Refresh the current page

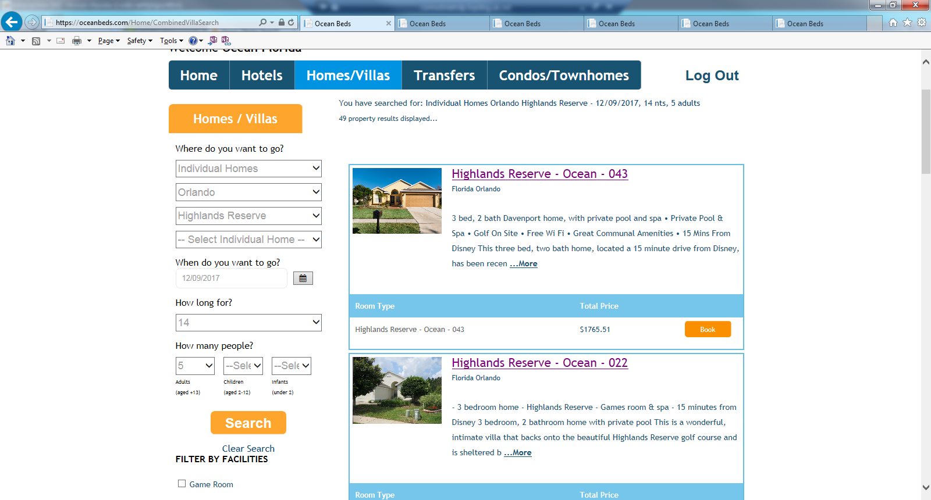tap(291, 23)
